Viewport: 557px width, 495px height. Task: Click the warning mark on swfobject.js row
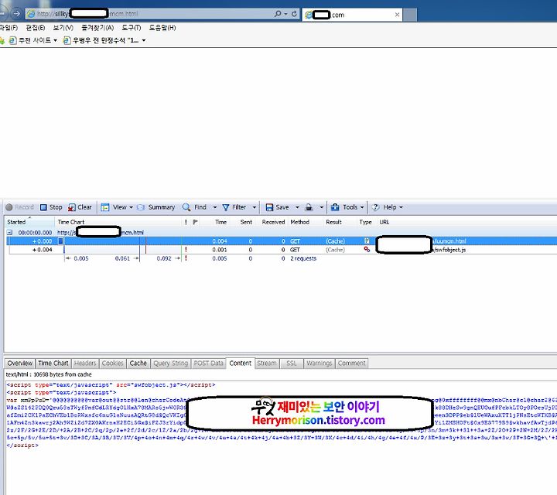click(186, 250)
